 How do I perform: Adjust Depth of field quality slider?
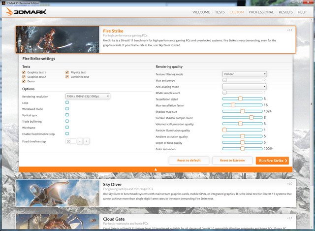tap(242, 142)
